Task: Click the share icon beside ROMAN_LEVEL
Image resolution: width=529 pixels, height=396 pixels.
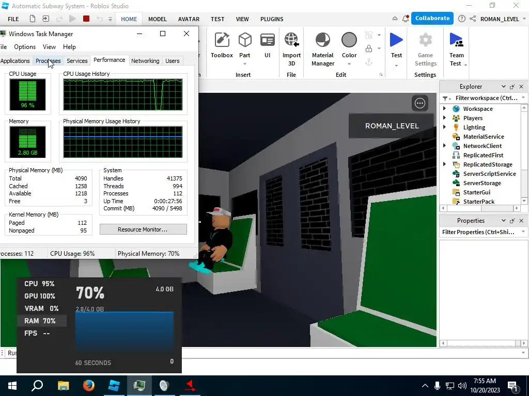Action: coord(473,19)
